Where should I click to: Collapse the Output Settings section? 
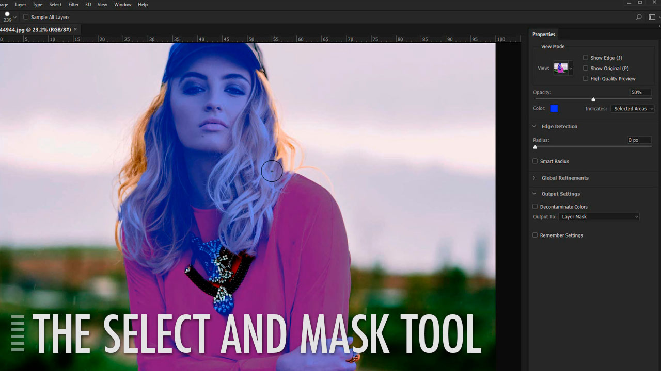[x=534, y=194]
